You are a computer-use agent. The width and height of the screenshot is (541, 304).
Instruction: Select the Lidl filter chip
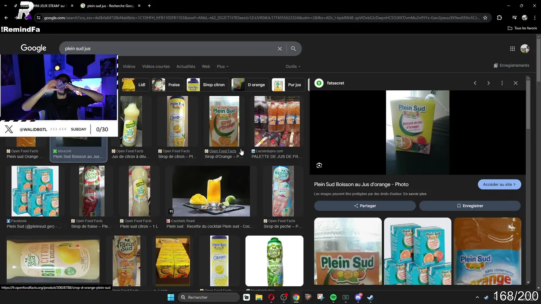[135, 84]
